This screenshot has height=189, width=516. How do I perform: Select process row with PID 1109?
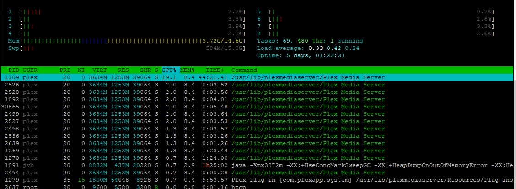pos(257,78)
